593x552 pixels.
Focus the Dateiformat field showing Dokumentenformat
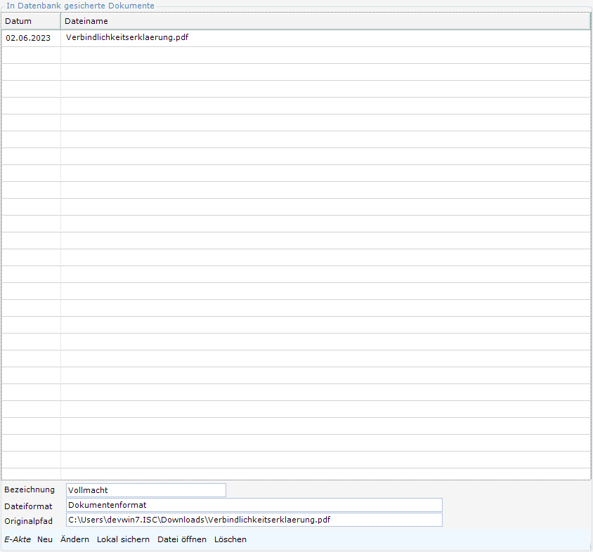254,505
